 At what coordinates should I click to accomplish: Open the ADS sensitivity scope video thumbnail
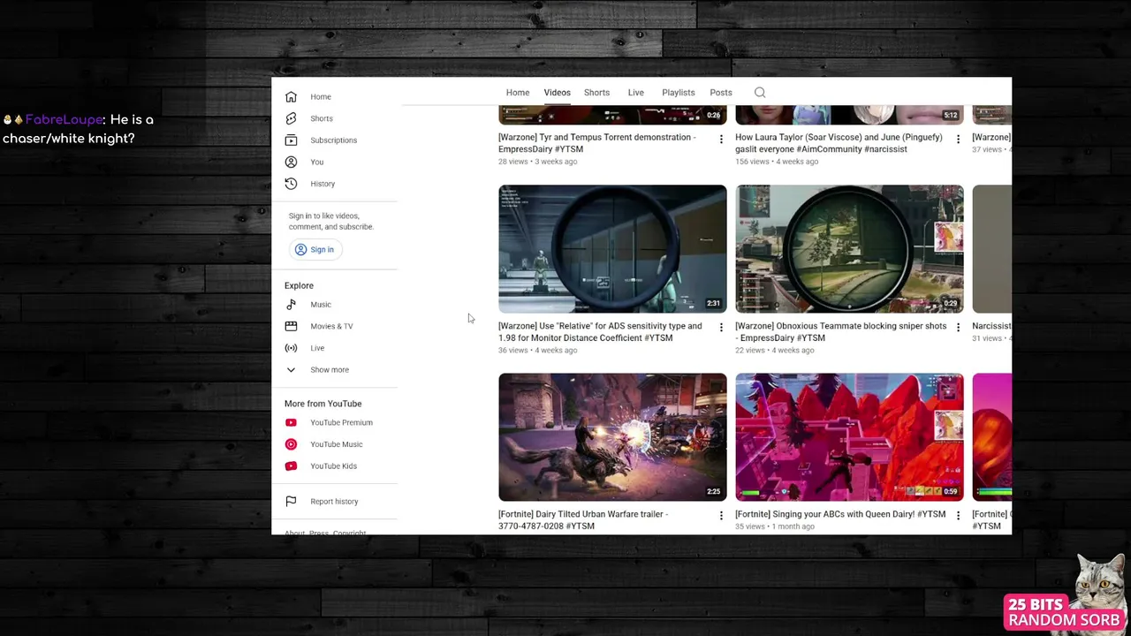[612, 249]
